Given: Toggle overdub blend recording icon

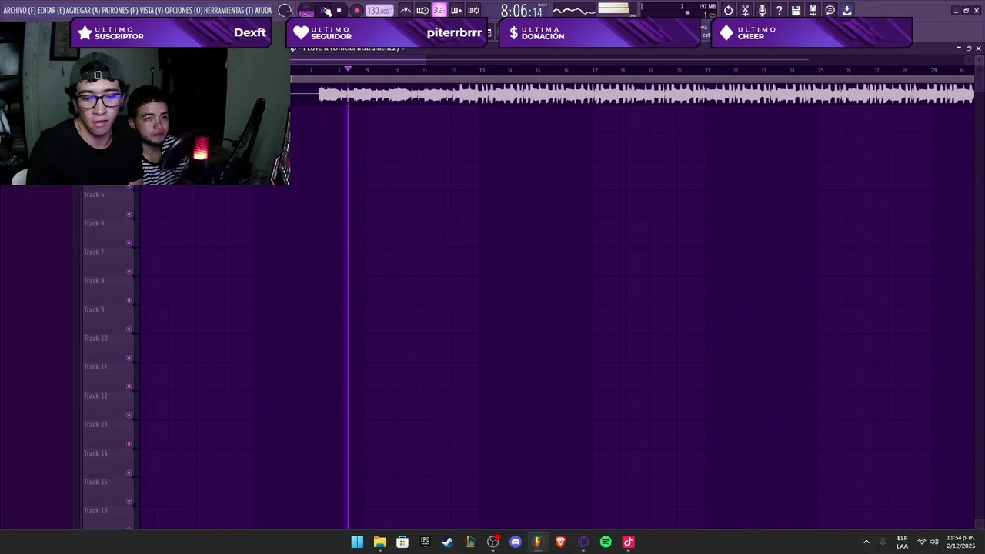Looking at the screenshot, I should coord(456,11).
